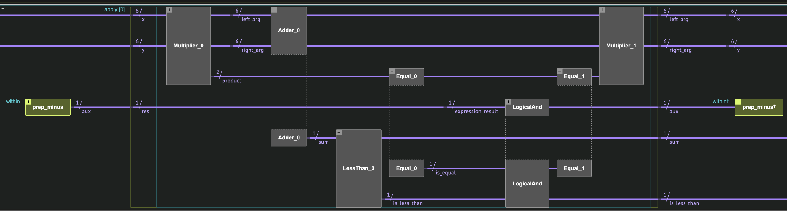Expand Multiplier_1 using its plus icon
The height and width of the screenshot is (211, 787).
coord(602,10)
